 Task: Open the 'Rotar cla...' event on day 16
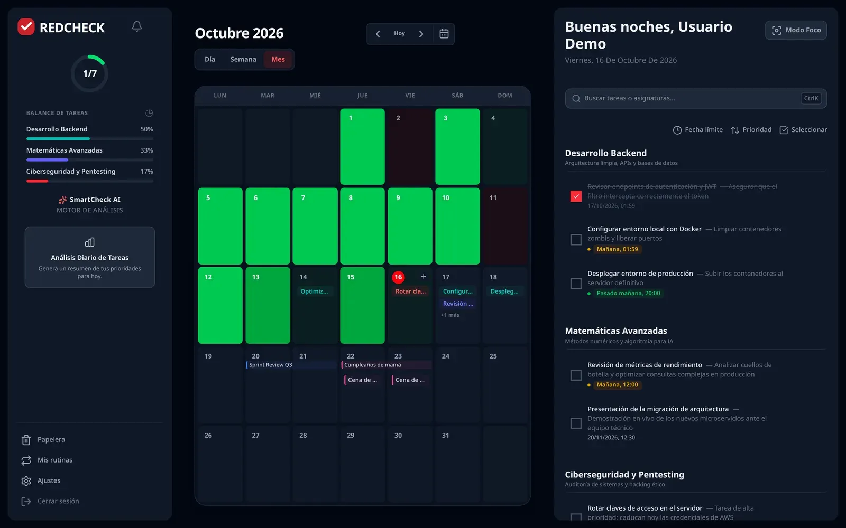[x=410, y=291]
